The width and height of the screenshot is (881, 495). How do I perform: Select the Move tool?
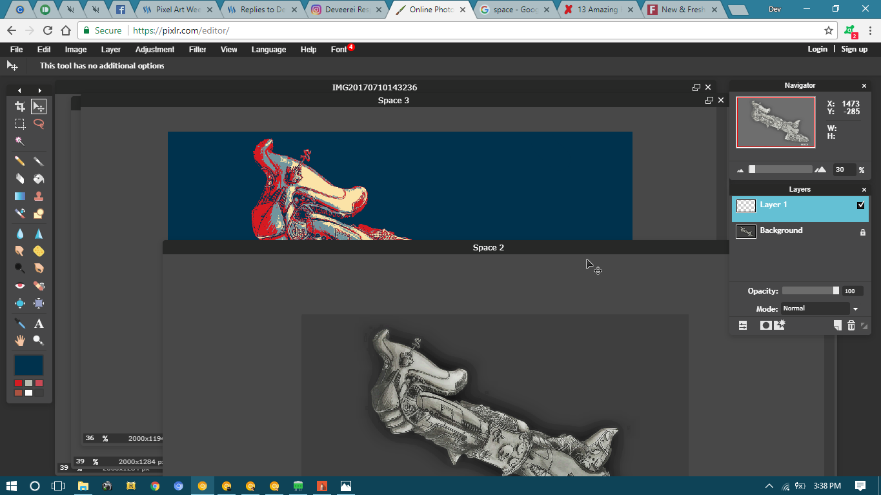pos(39,106)
